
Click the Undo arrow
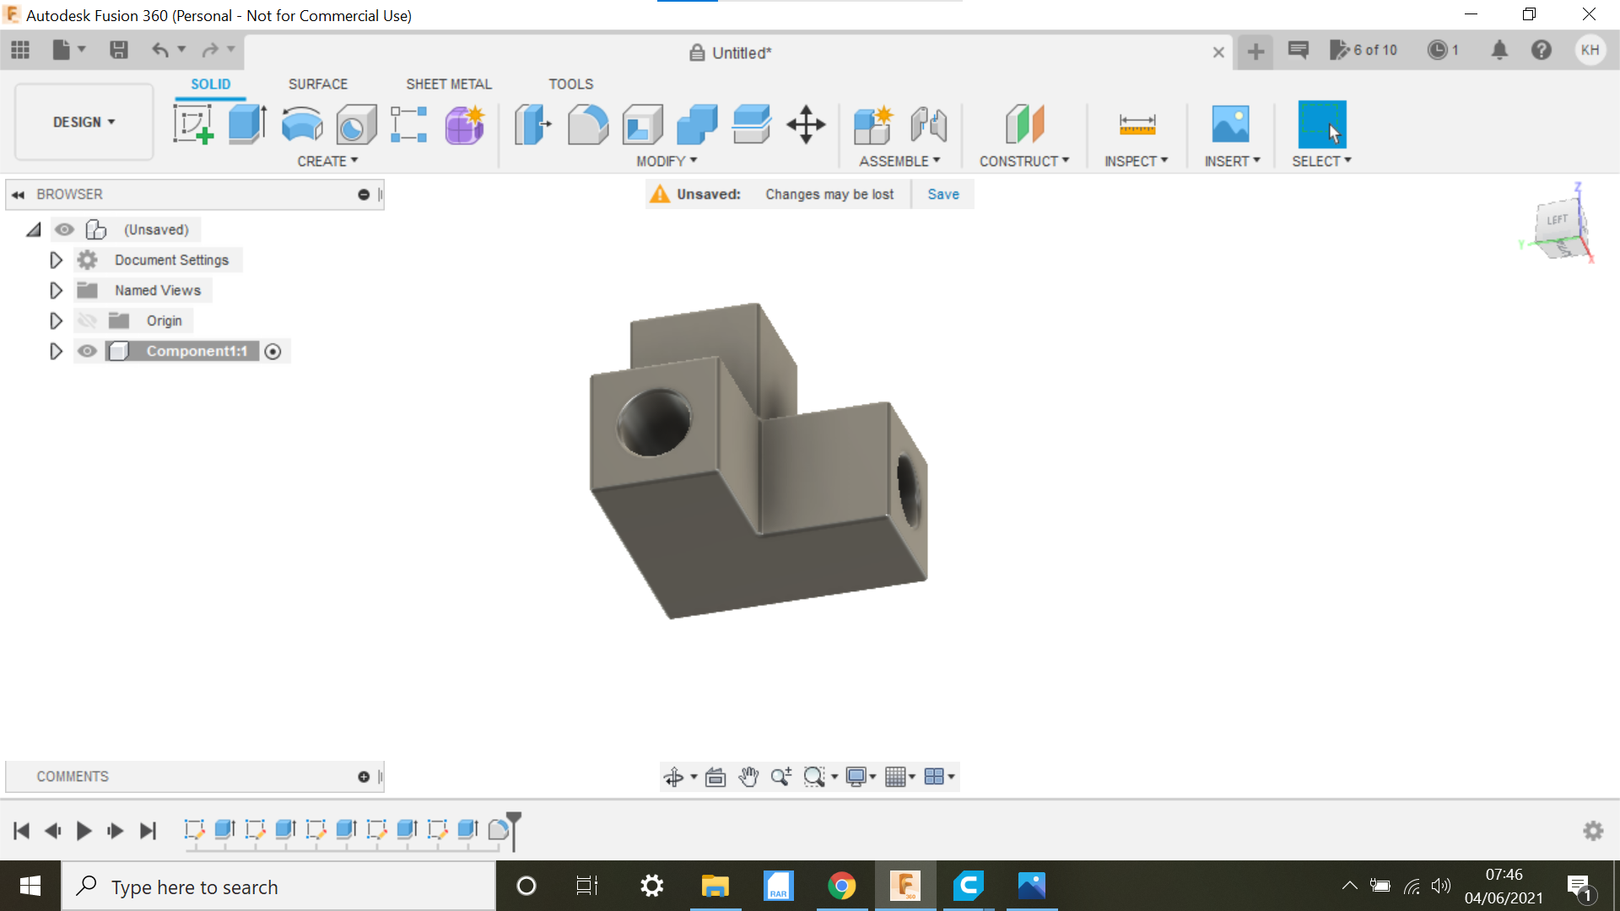(x=159, y=50)
